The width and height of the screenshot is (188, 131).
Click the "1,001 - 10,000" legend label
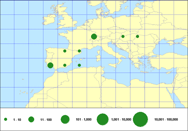121,120
